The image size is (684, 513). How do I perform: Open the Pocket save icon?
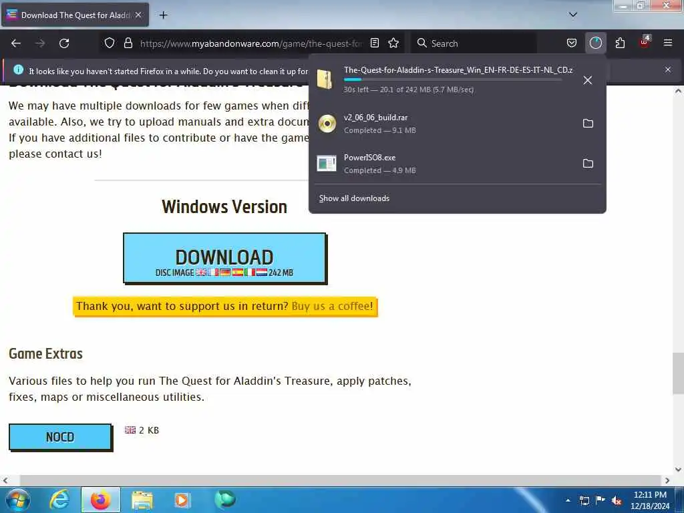(x=572, y=43)
